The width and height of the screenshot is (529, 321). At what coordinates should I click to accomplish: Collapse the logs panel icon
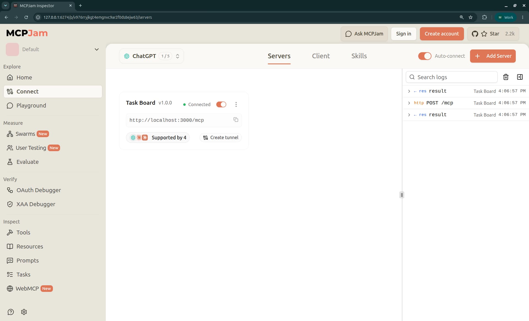[x=520, y=77]
